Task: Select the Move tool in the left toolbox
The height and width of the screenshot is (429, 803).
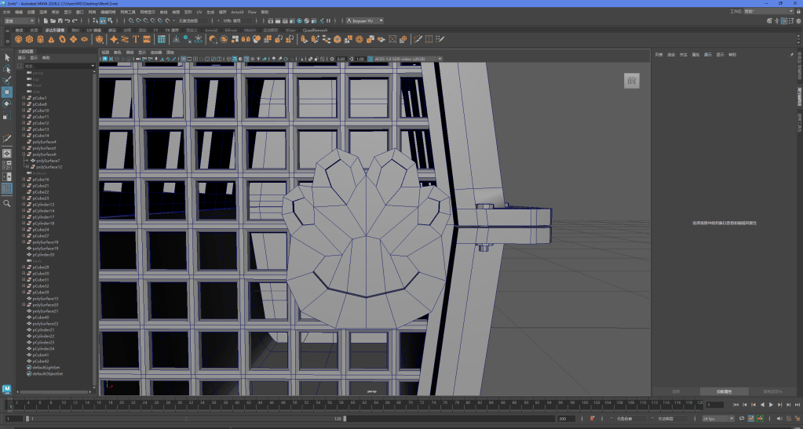Action: (7, 92)
